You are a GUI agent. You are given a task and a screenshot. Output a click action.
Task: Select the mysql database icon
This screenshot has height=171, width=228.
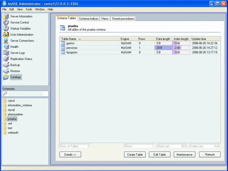pyautogui.click(x=5, y=110)
